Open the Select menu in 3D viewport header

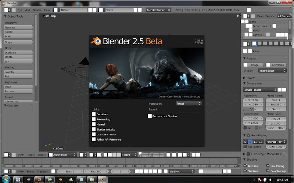pyautogui.click(x=31, y=154)
